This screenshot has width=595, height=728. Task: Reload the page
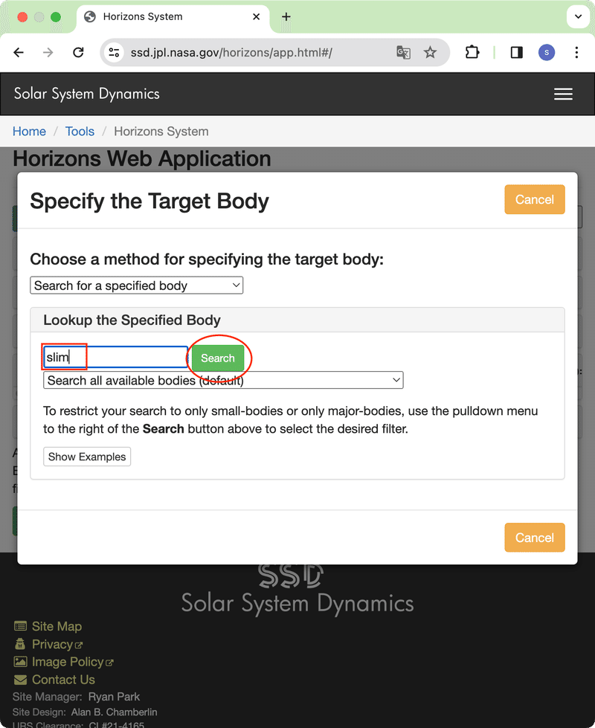78,52
